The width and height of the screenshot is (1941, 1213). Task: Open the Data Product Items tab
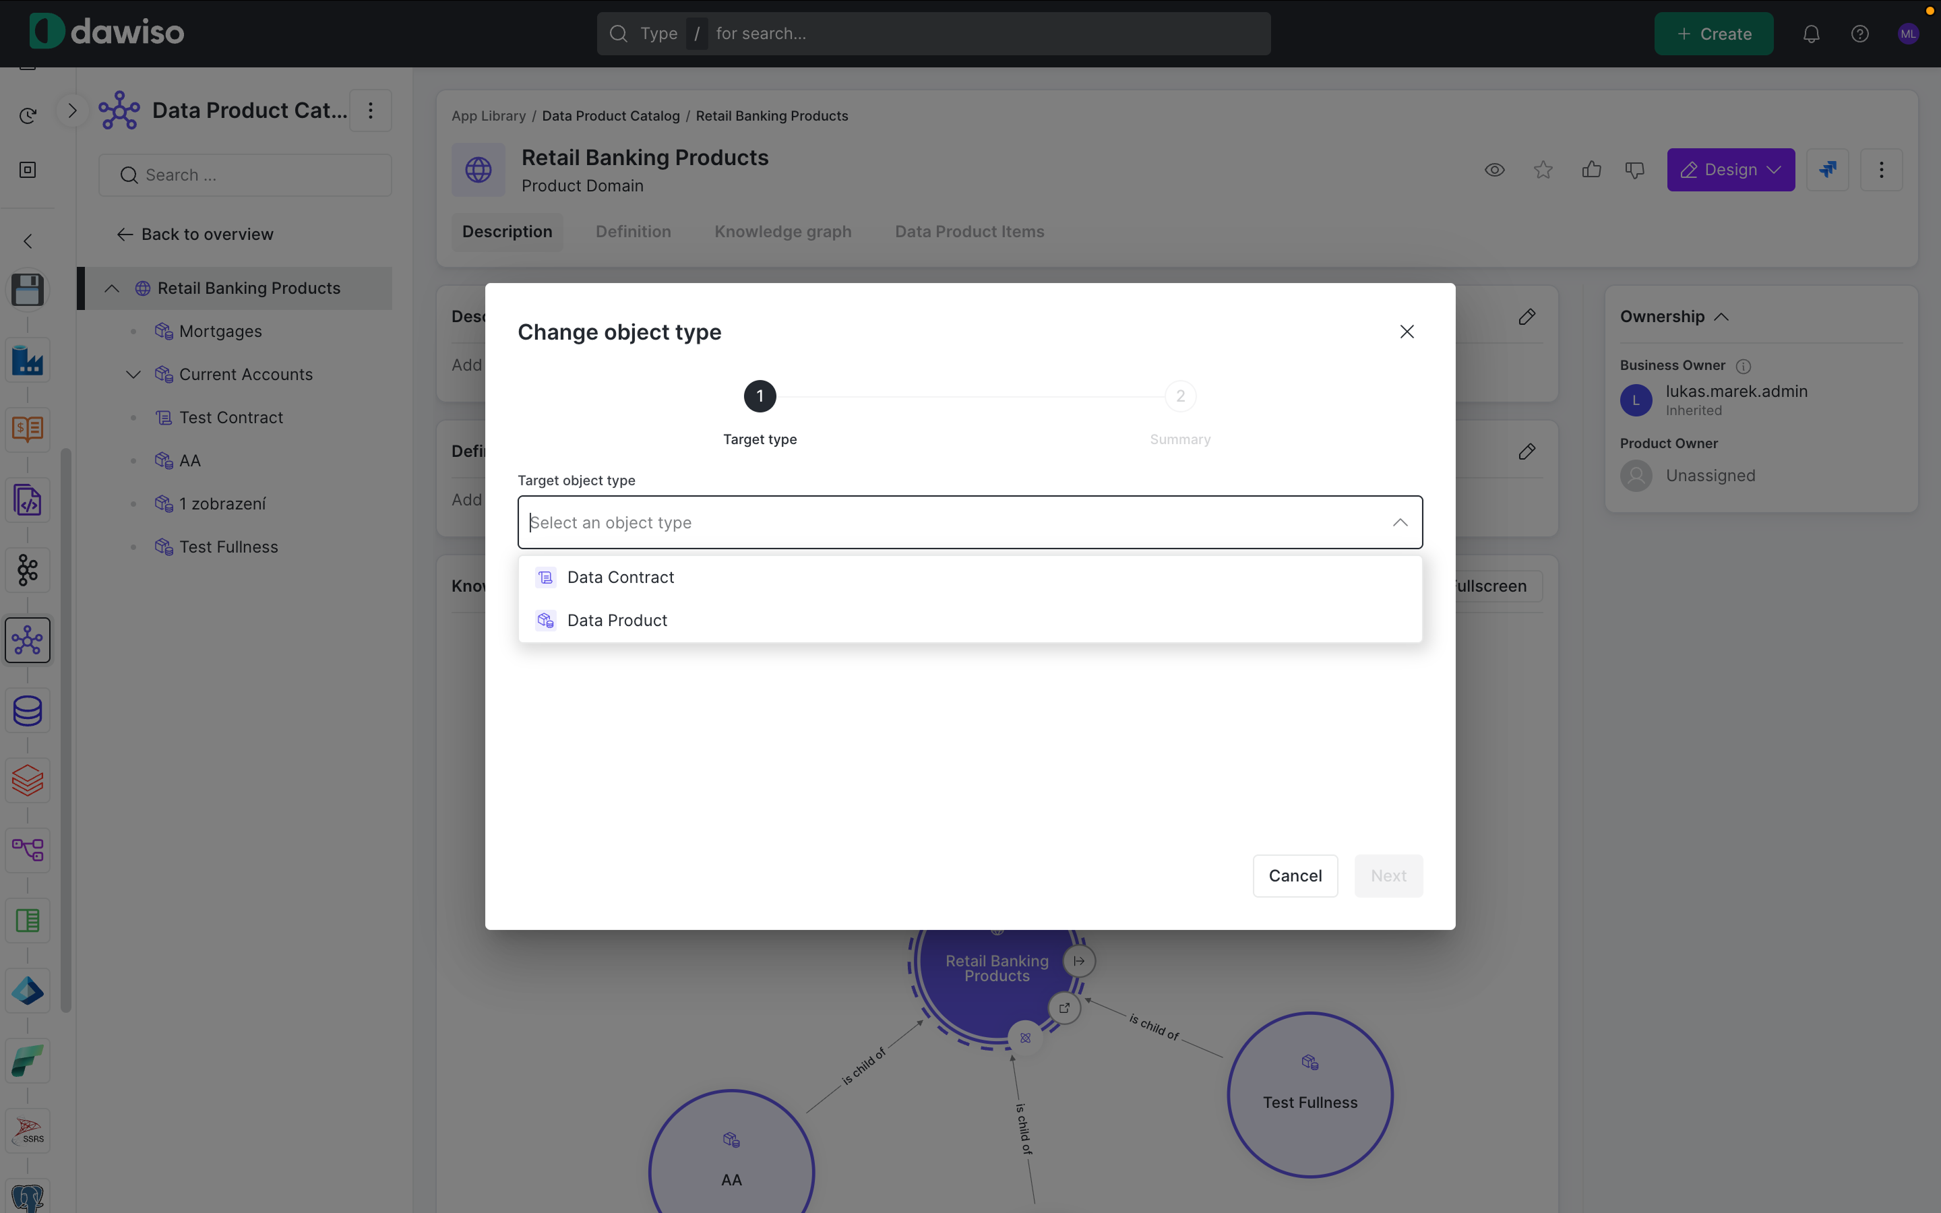(x=969, y=232)
